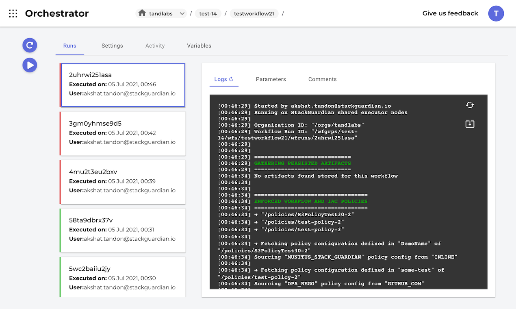Open the Variables tab
Screen dimensions: 516x309
pyautogui.click(x=199, y=46)
